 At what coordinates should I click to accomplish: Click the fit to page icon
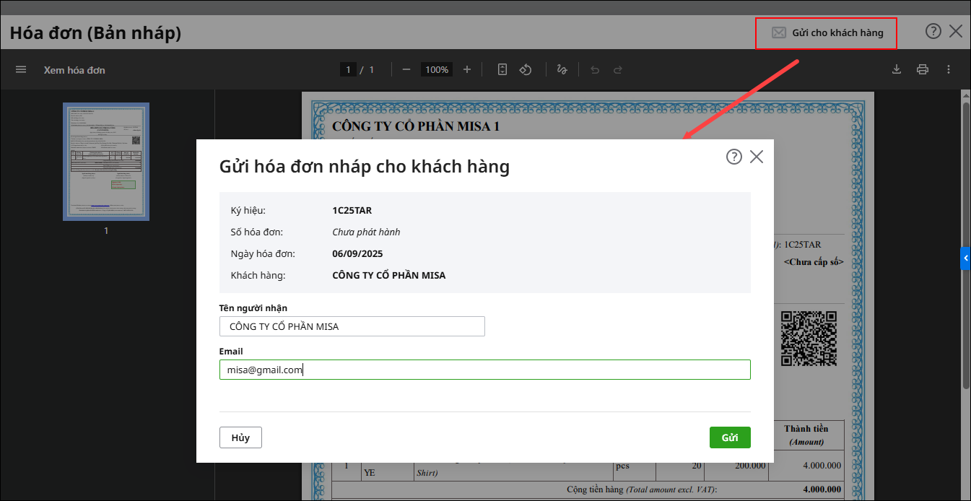point(502,69)
